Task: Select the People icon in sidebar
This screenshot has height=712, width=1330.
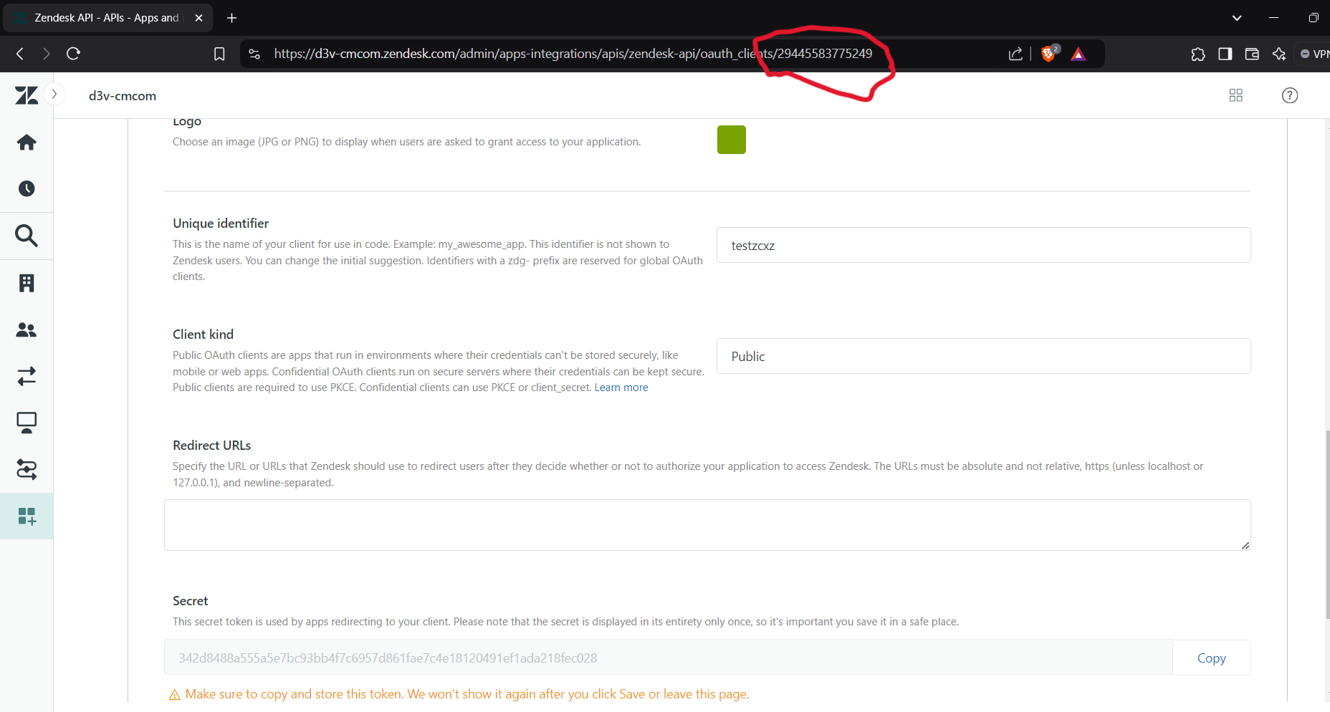Action: [27, 329]
